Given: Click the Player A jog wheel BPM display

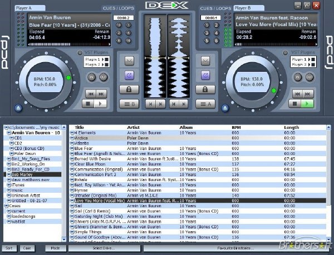Looking at the screenshot, I should pyautogui.click(x=45, y=82).
